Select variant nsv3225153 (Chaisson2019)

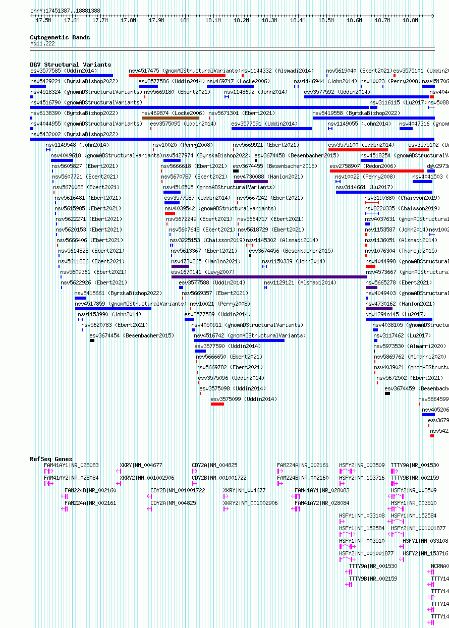[x=207, y=240]
